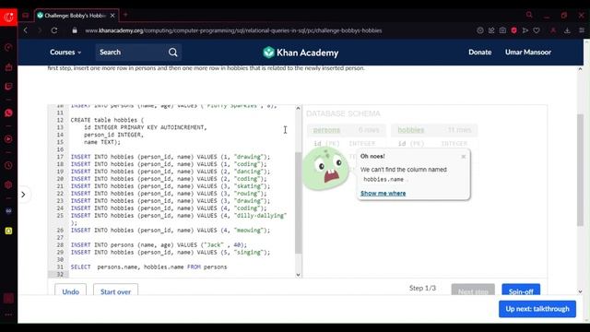Click the send-arrow flow icon in the address bar
590x332 pixels.
click(x=525, y=30)
